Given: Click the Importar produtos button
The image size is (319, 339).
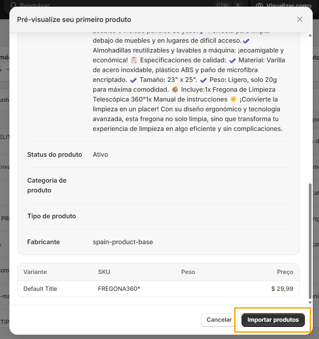Looking at the screenshot, I should click(273, 320).
